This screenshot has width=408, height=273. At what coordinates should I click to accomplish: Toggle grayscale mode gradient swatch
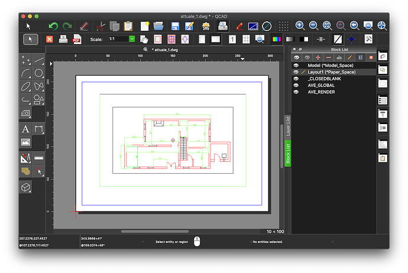pos(290,39)
